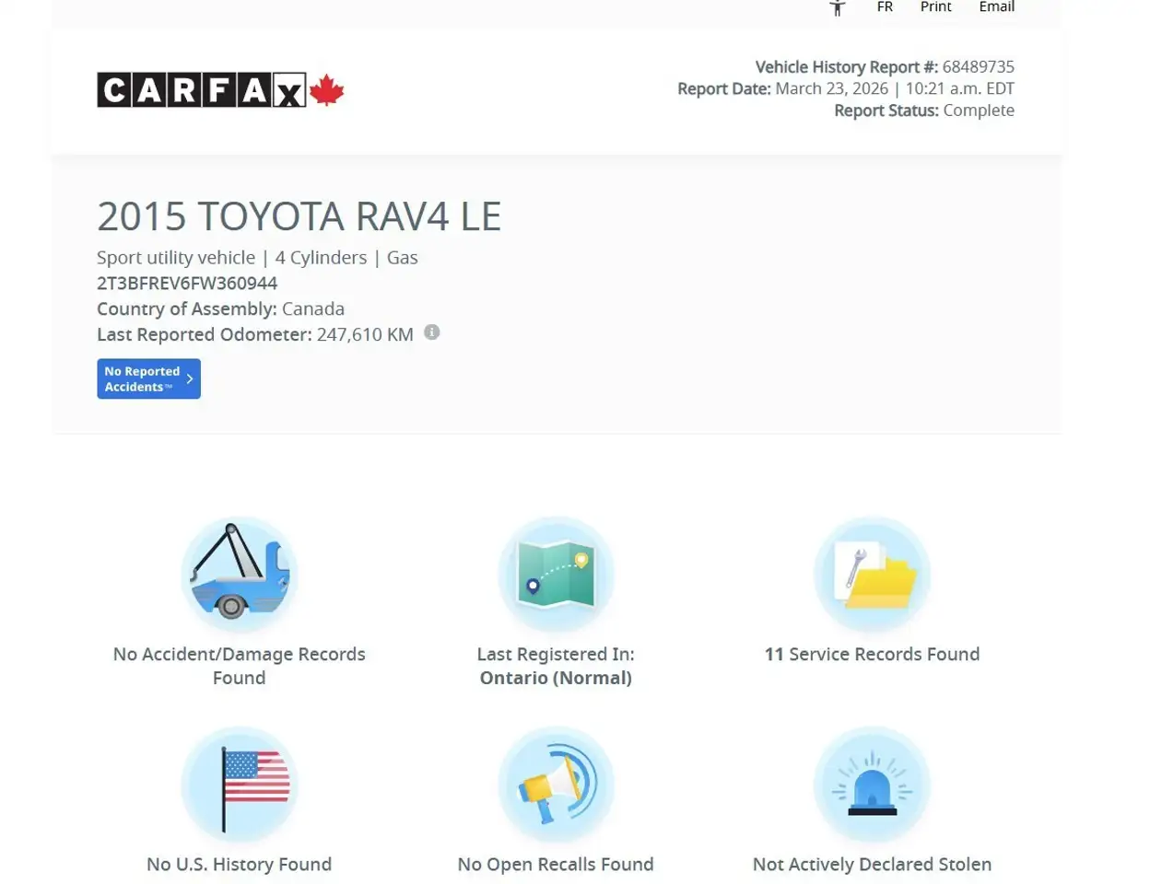Click the chevron on the No Reported Accidents badge

[x=190, y=378]
